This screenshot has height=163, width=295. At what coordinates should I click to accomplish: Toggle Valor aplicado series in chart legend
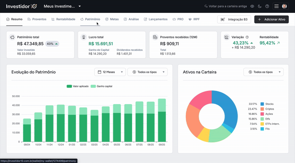pos(77,86)
